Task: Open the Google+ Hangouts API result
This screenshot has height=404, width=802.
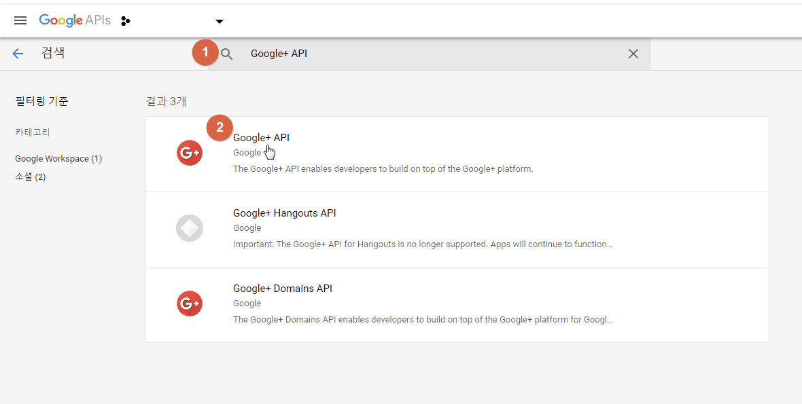Action: pyautogui.click(x=284, y=213)
